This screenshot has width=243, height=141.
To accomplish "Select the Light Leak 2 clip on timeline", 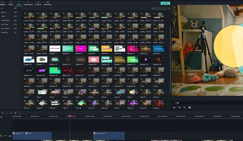I will pos(109,136).
